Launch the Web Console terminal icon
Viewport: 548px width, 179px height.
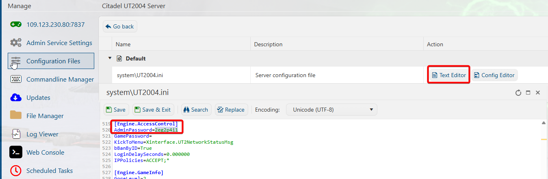click(16, 152)
